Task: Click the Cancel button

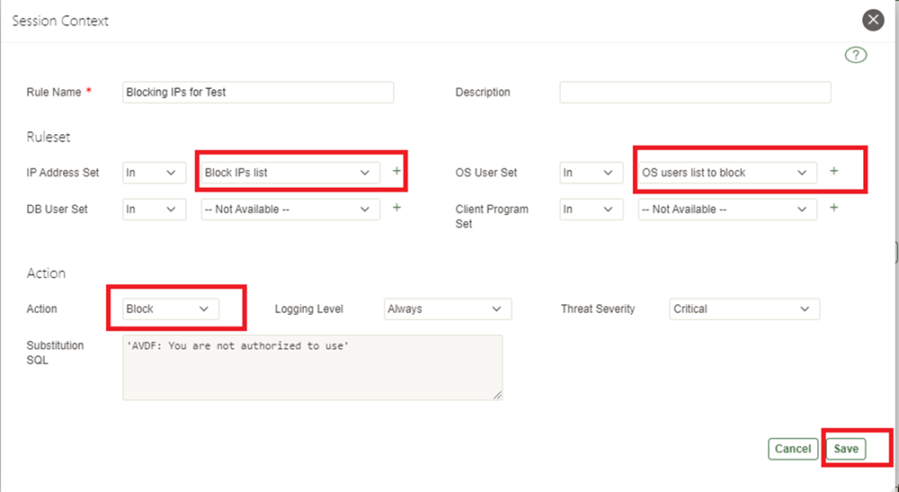Action: coord(793,448)
